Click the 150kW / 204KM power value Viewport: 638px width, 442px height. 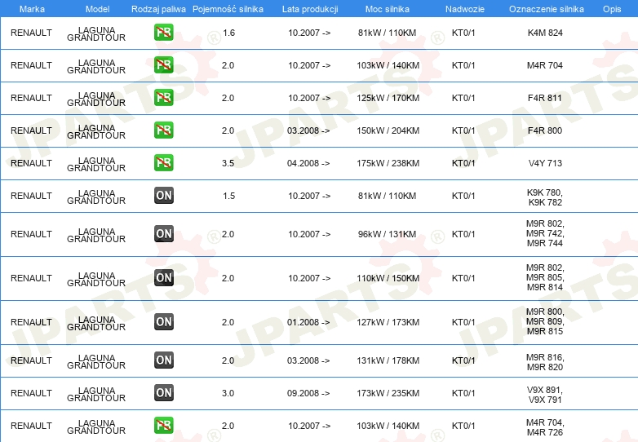pyautogui.click(x=388, y=130)
